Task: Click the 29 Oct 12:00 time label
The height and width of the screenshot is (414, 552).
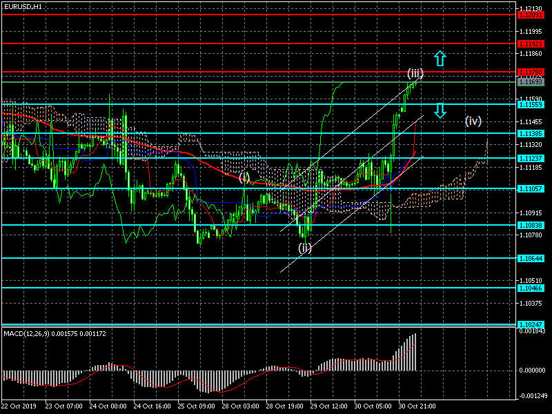Action: [x=329, y=406]
